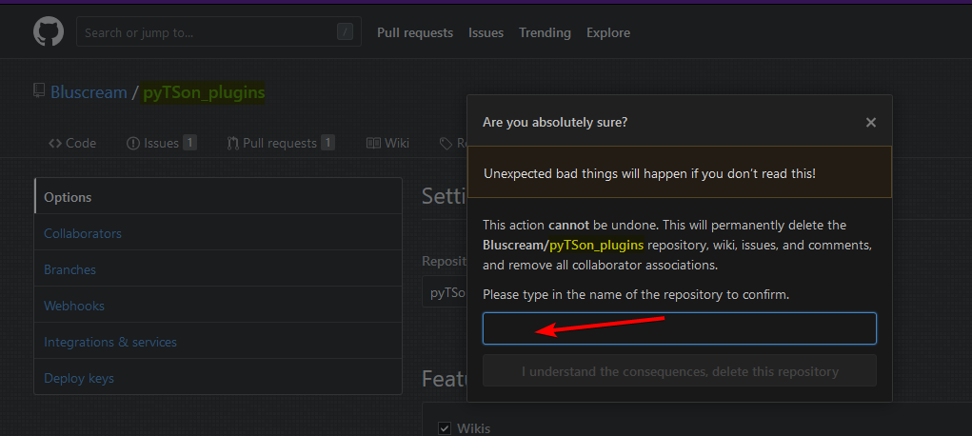Click the Please type in the name text
Image resolution: width=972 pixels, height=436 pixels.
coord(636,294)
